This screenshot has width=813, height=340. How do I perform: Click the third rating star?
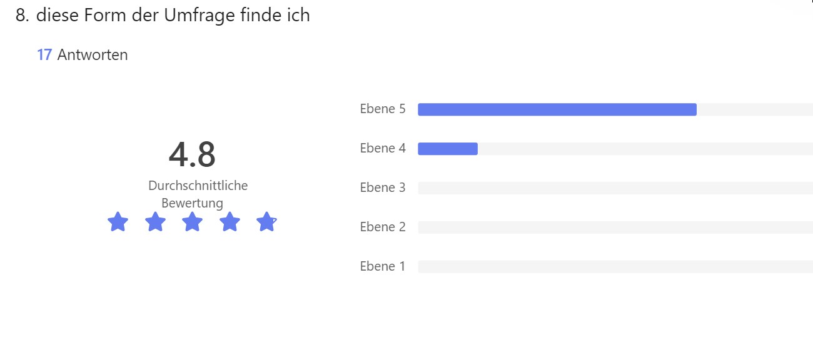192,222
